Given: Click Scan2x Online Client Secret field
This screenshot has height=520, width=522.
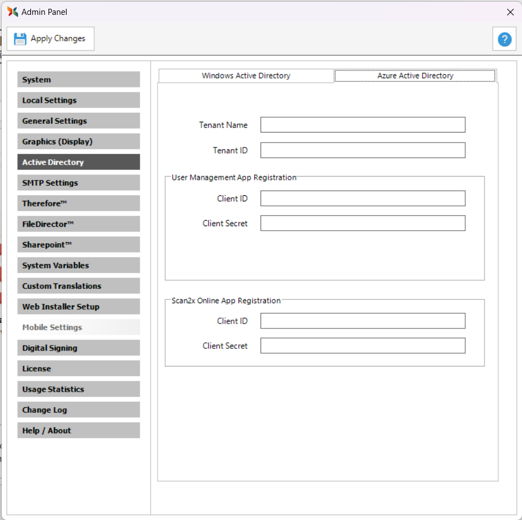Looking at the screenshot, I should pos(362,346).
